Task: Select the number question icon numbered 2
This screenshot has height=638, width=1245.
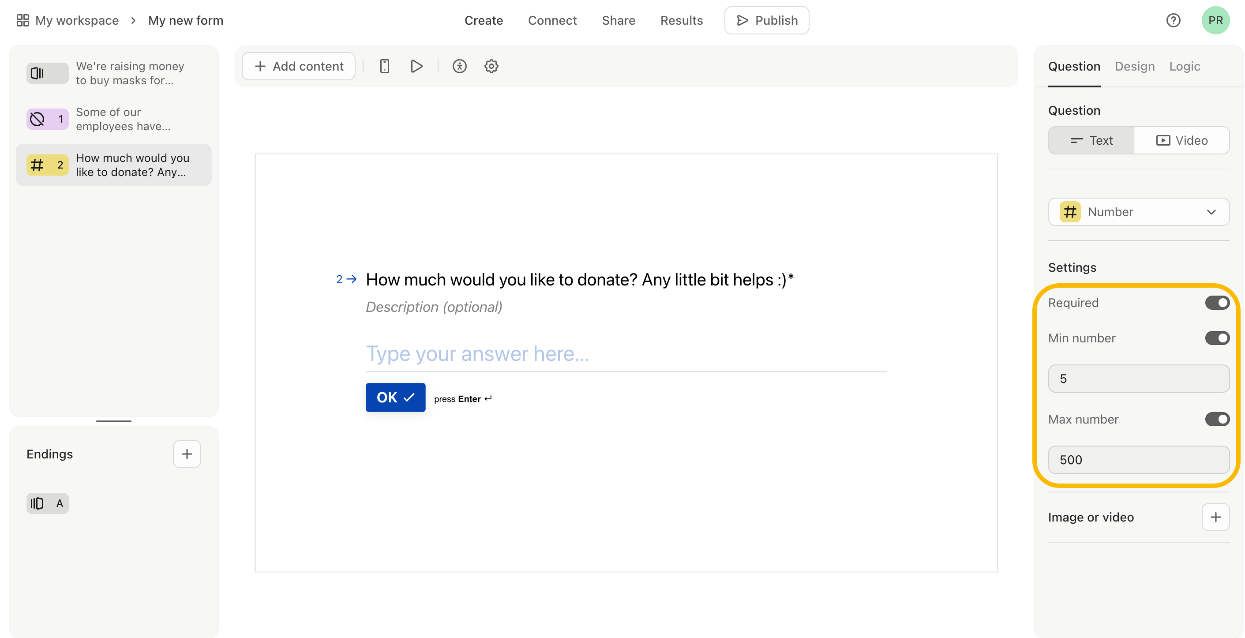Action: coord(47,165)
